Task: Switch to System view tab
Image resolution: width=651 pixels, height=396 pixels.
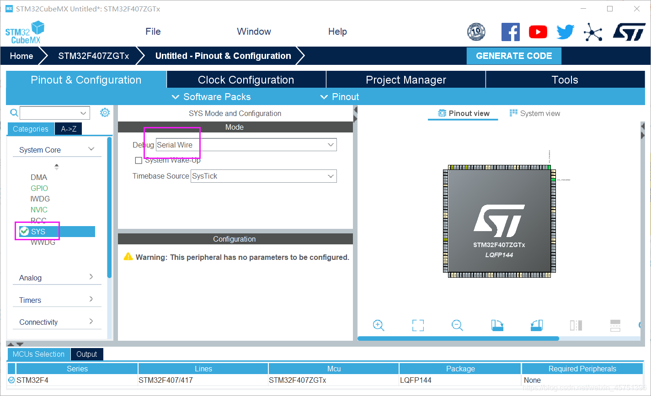Action: 535,113
